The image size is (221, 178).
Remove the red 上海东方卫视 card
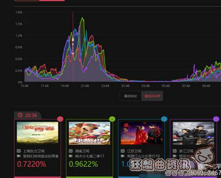pos(60,119)
